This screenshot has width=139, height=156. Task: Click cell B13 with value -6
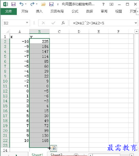[39, 96]
